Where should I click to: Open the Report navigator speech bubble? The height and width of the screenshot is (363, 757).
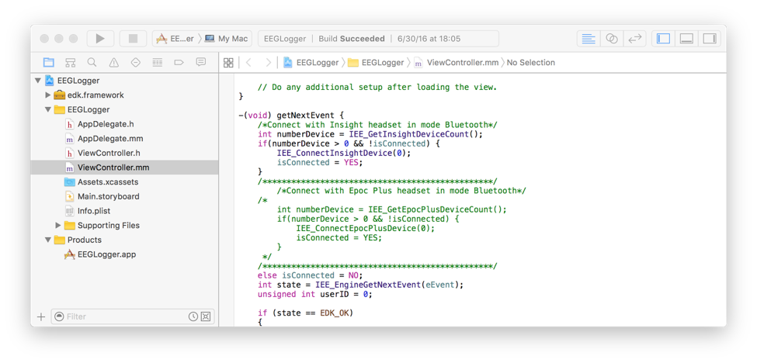coord(201,62)
